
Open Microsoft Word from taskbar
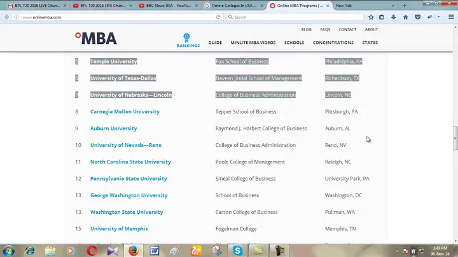click(155, 251)
